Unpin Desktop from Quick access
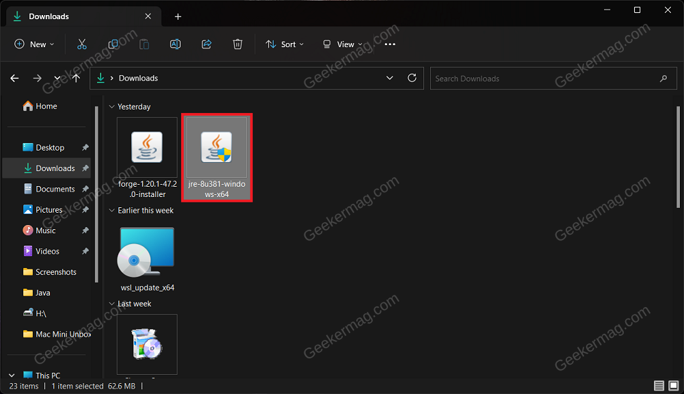This screenshot has width=684, height=394. [x=85, y=148]
